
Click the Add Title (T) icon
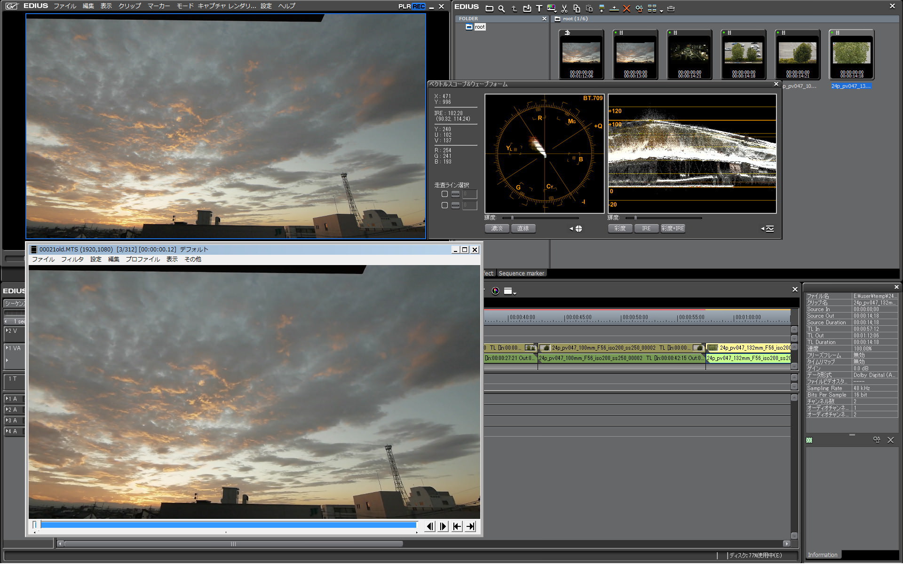pos(539,8)
